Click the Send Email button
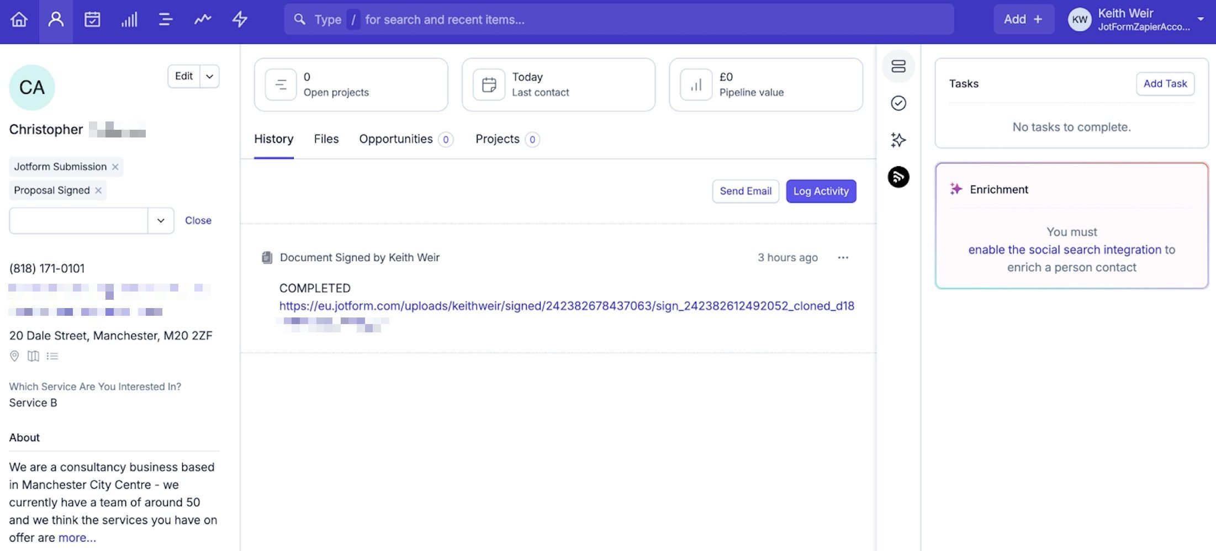The width and height of the screenshot is (1216, 551). tap(745, 191)
